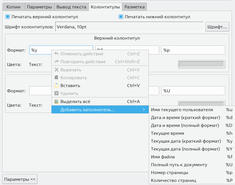
Task: Toggle 'Печатать верхний колонтитул' checkbox
Action: [8, 17]
